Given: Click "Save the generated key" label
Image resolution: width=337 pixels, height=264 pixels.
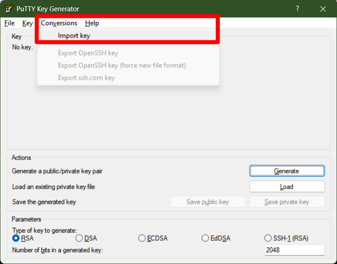Looking at the screenshot, I should 44,202.
